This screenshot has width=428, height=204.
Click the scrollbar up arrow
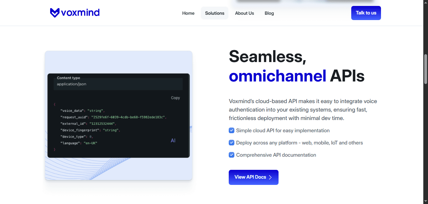tap(425, 3)
